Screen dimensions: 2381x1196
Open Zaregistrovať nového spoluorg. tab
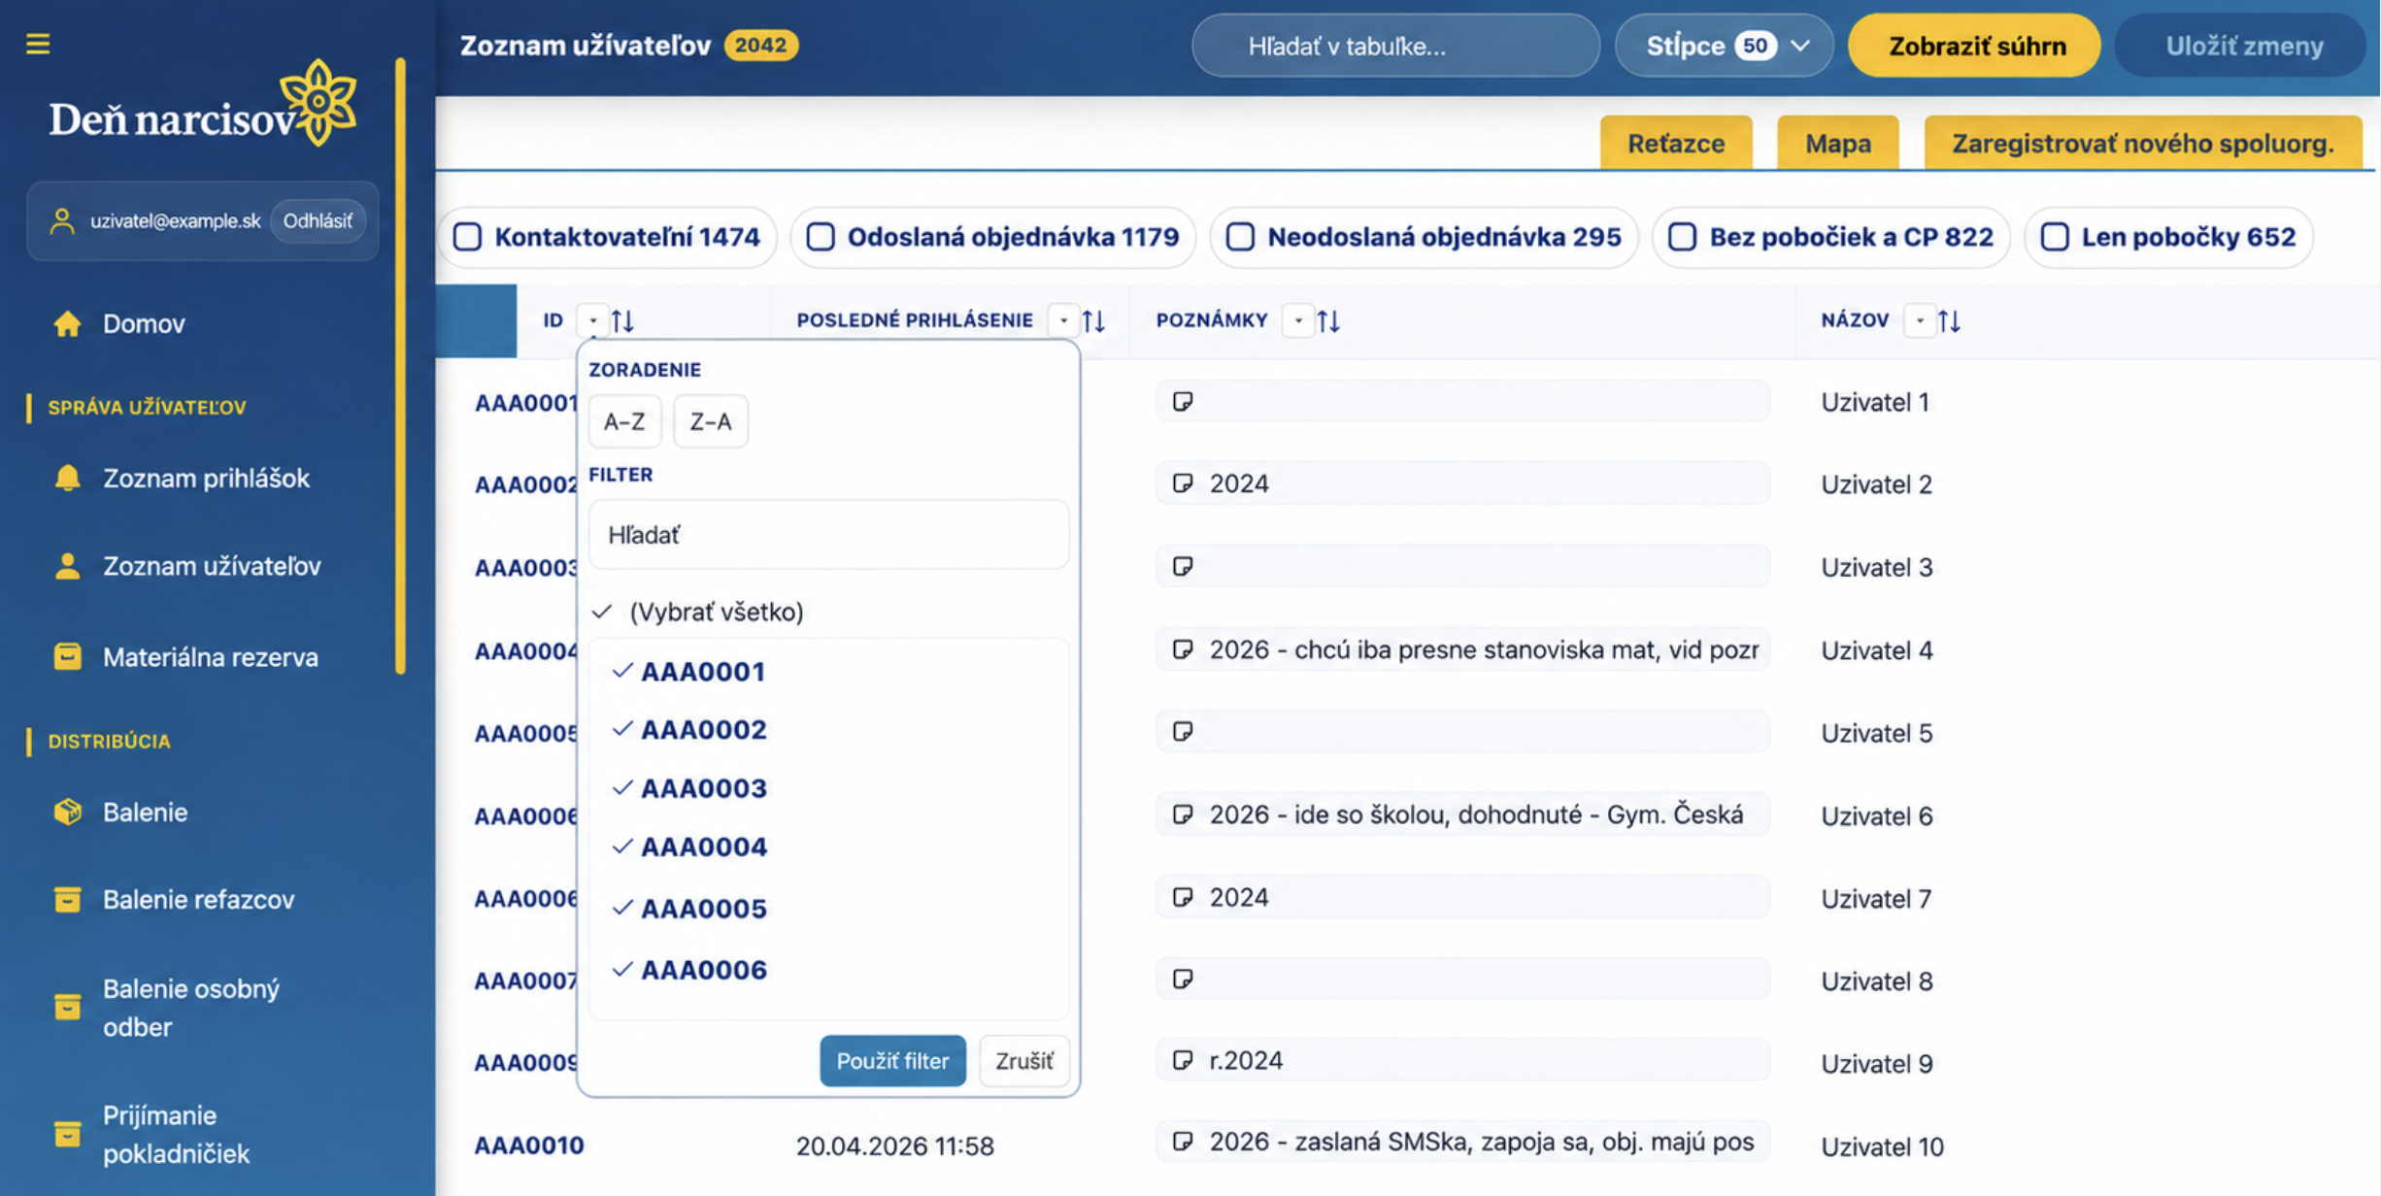(2143, 144)
